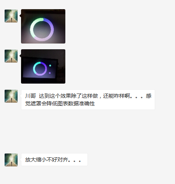
Task: Click the teal legend dot in second photo
Action: coord(50,66)
